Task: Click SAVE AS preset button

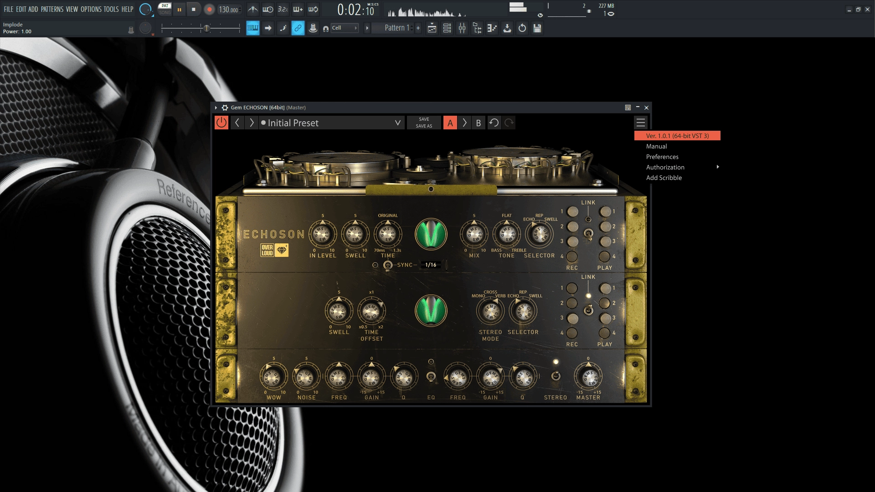Action: click(x=424, y=126)
